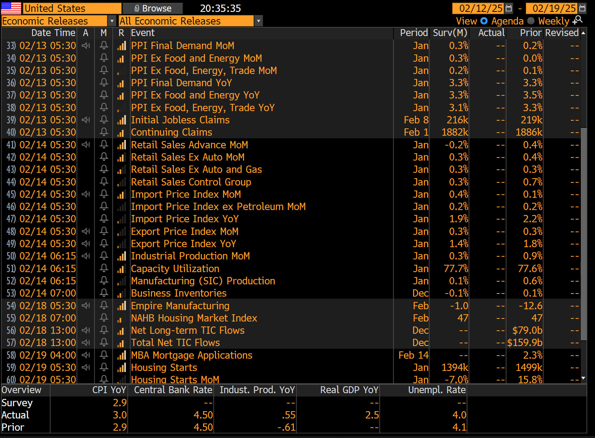
Task: Open the PPI Ex Food, Energy, Trade YoY event
Action: click(x=203, y=108)
